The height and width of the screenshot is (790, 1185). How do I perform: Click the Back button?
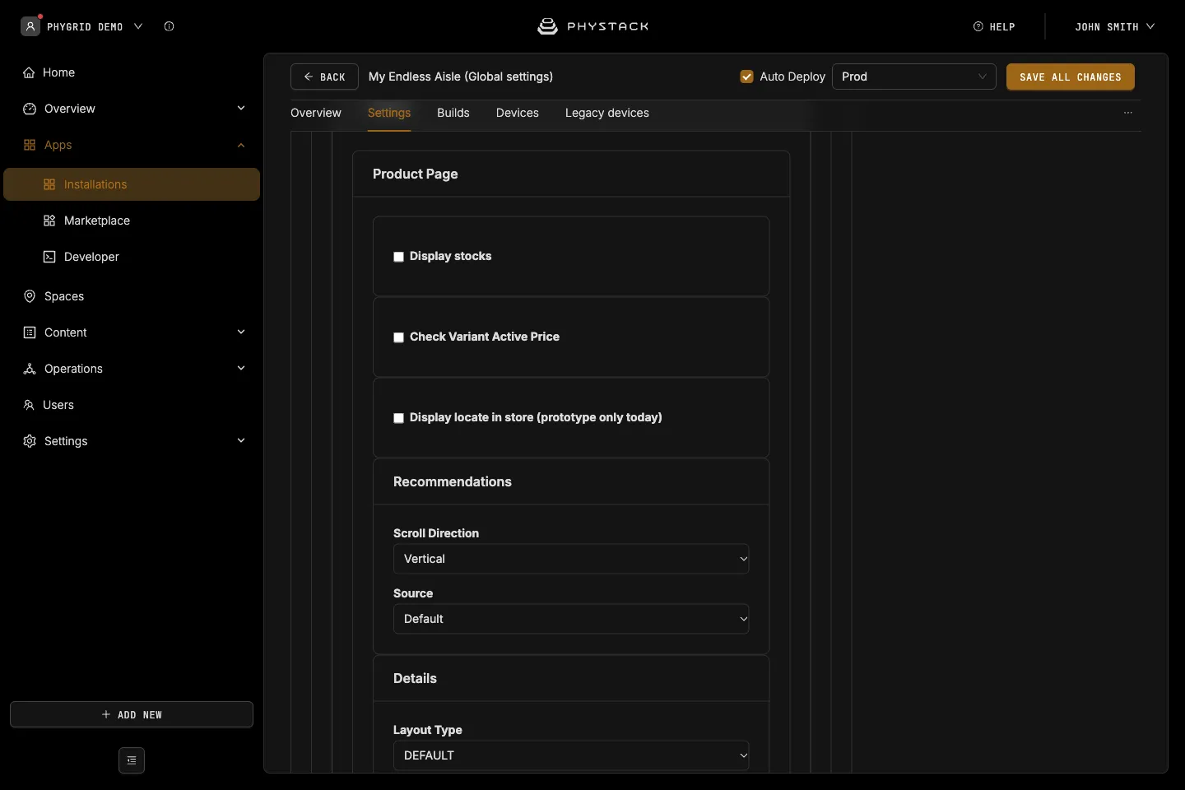pyautogui.click(x=324, y=77)
